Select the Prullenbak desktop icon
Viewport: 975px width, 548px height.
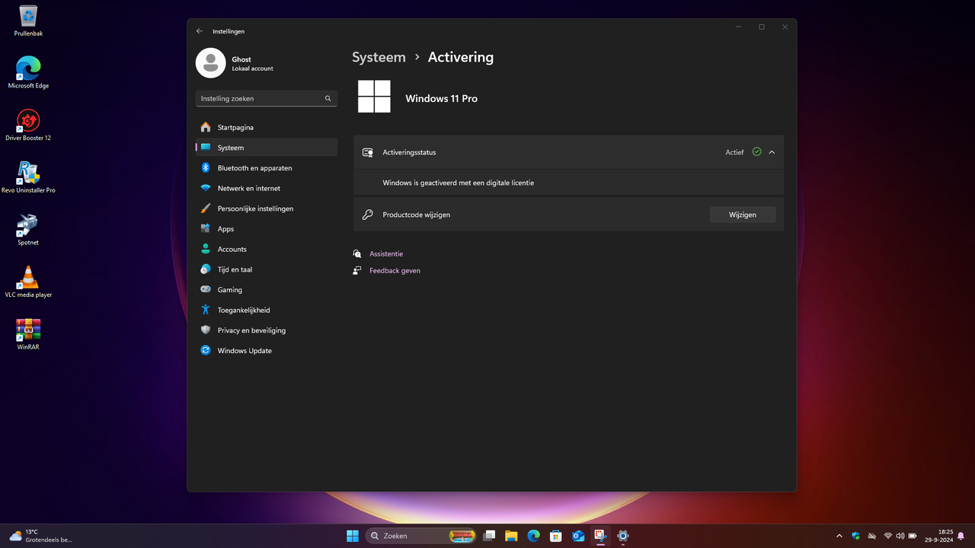(28, 21)
